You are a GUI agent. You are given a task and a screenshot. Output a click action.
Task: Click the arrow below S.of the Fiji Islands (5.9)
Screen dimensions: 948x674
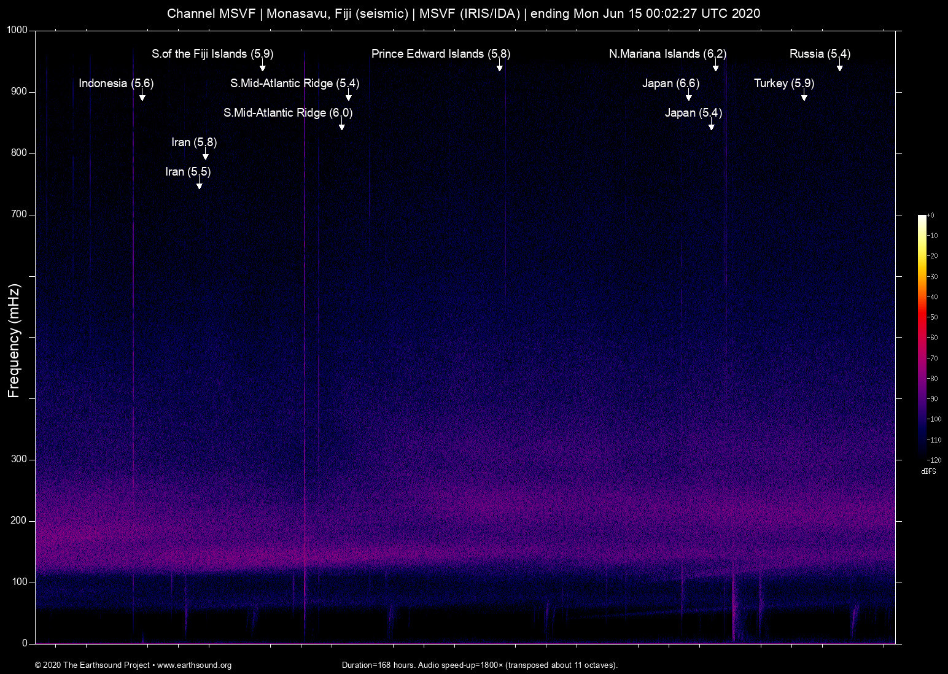[x=262, y=66]
